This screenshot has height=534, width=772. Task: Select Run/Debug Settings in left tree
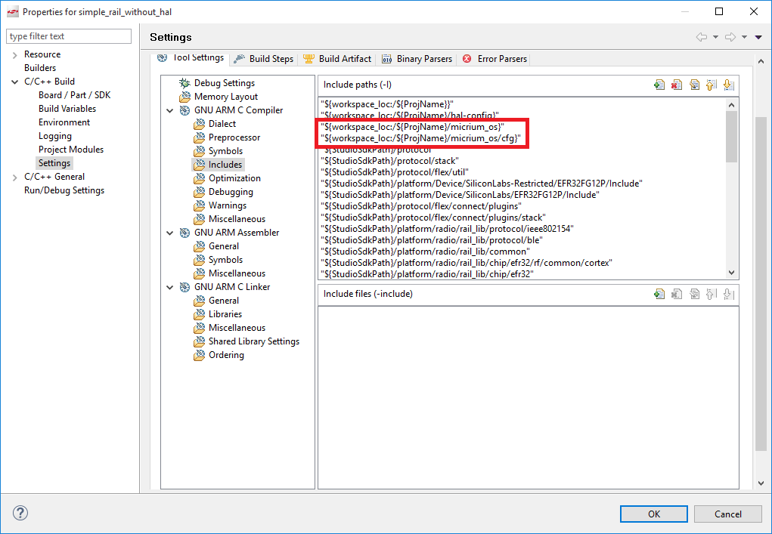point(64,190)
